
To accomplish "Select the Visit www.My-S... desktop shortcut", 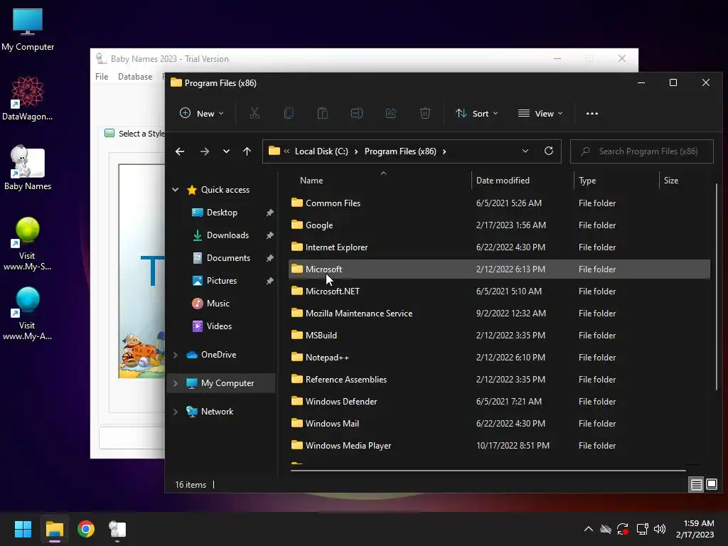I will [28, 244].
